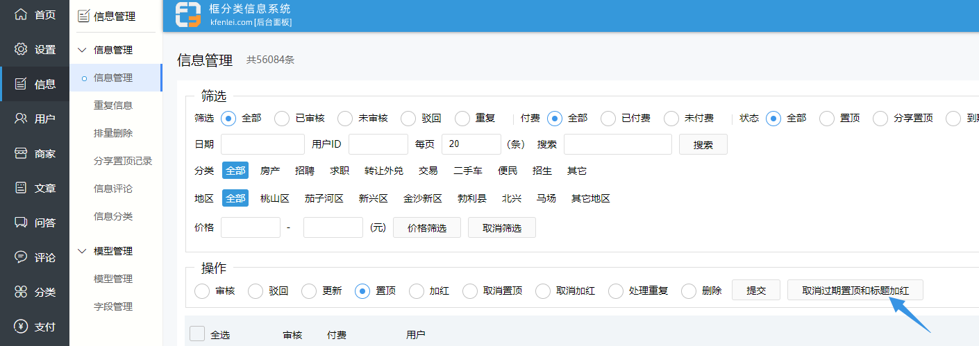Select the 已审核 filter radio button
Viewport: 979px width, 346px height.
tap(282, 119)
